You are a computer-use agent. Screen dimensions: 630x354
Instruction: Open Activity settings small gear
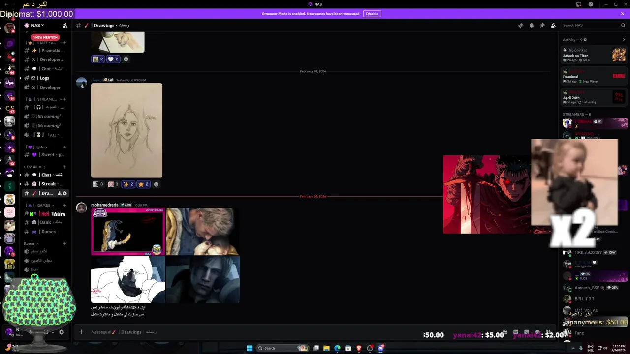coord(585,40)
